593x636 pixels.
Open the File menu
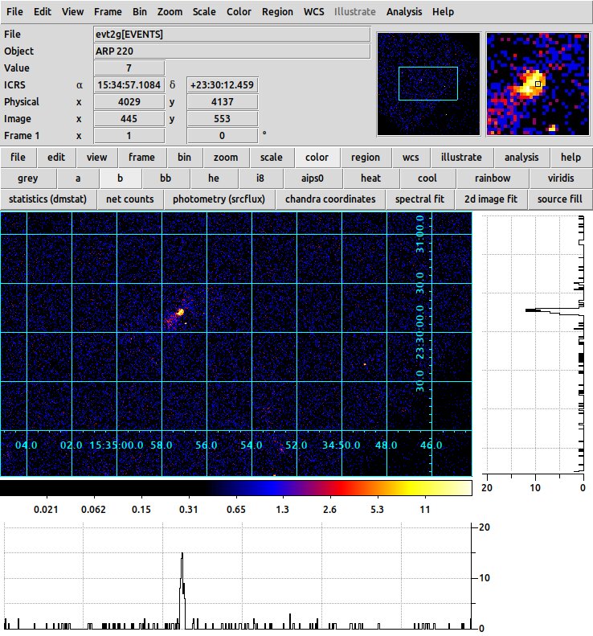click(14, 12)
